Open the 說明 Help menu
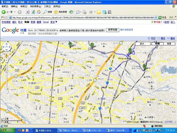 (x=57, y=7)
